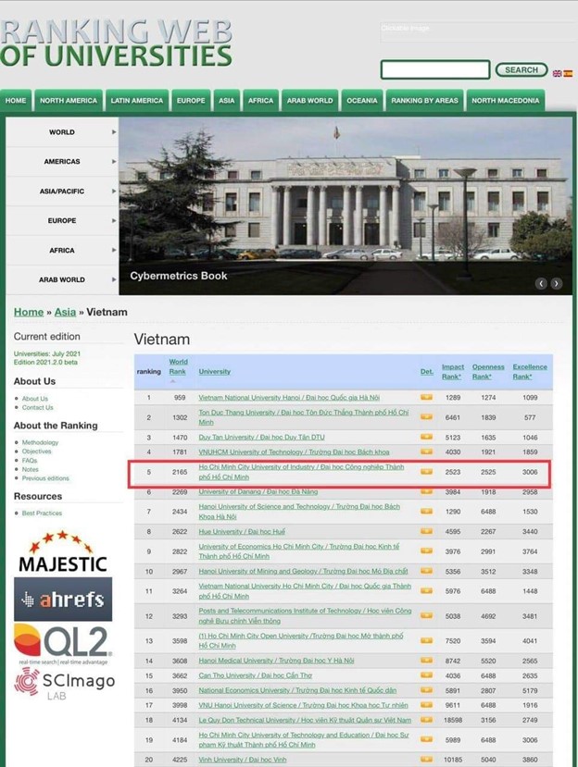Expand the AFRICA sidebar menu
This screenshot has height=767, width=578.
click(x=62, y=250)
